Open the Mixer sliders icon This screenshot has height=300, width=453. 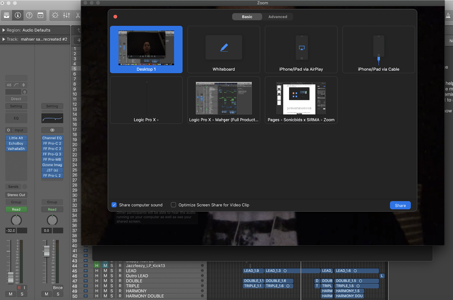point(67,15)
